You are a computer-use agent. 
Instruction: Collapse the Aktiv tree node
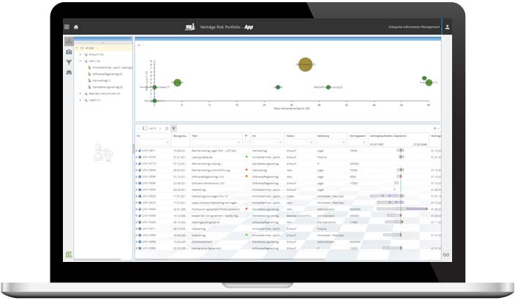coord(80,61)
